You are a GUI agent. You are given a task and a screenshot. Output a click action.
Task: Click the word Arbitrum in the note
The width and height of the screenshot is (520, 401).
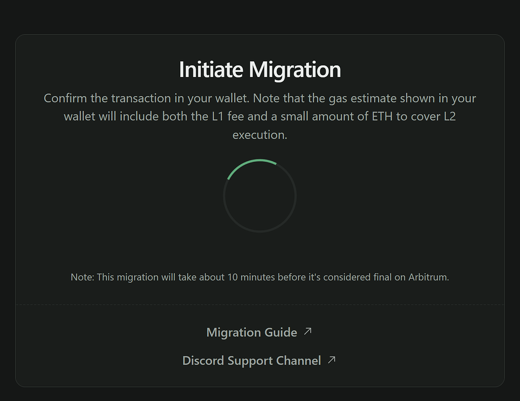click(427, 277)
